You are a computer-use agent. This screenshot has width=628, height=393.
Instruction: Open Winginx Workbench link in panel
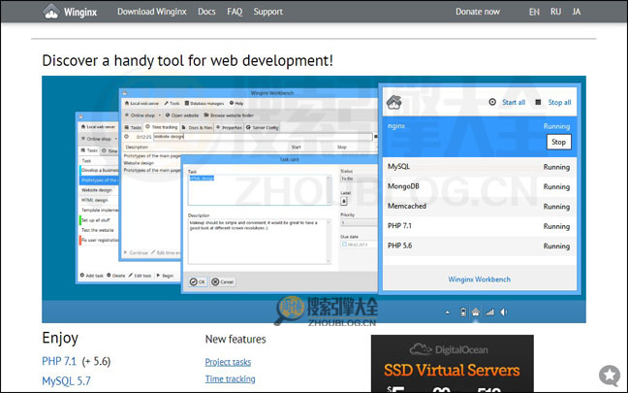coord(479,279)
